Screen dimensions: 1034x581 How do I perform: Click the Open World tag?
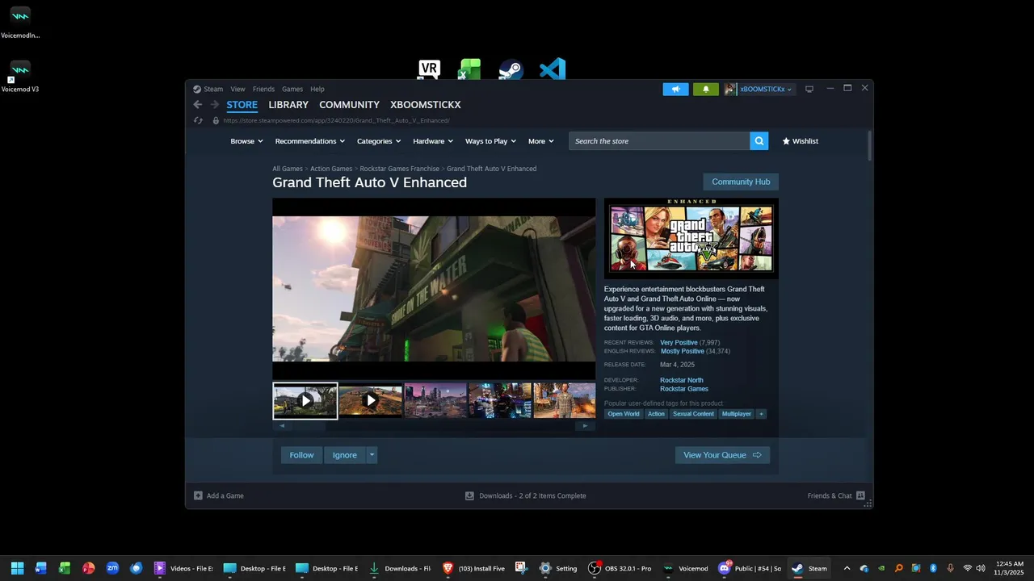click(x=624, y=414)
